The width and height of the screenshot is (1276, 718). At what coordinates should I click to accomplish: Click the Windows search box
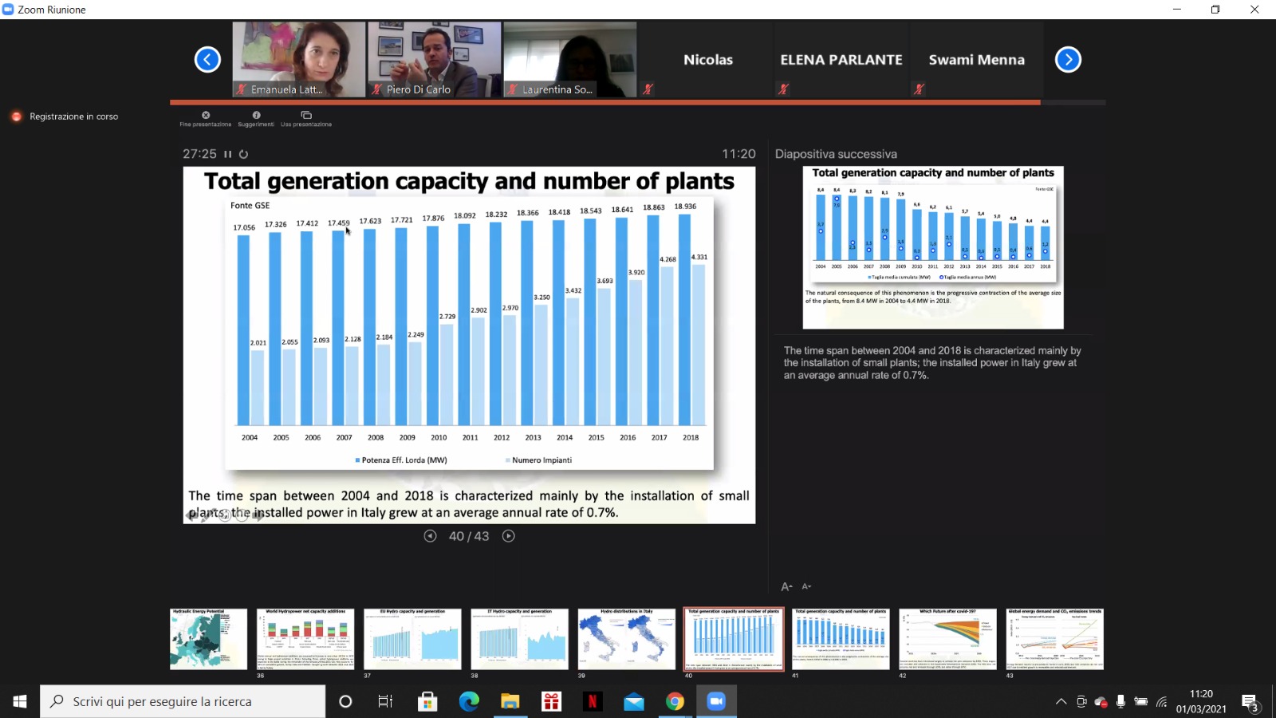click(183, 701)
